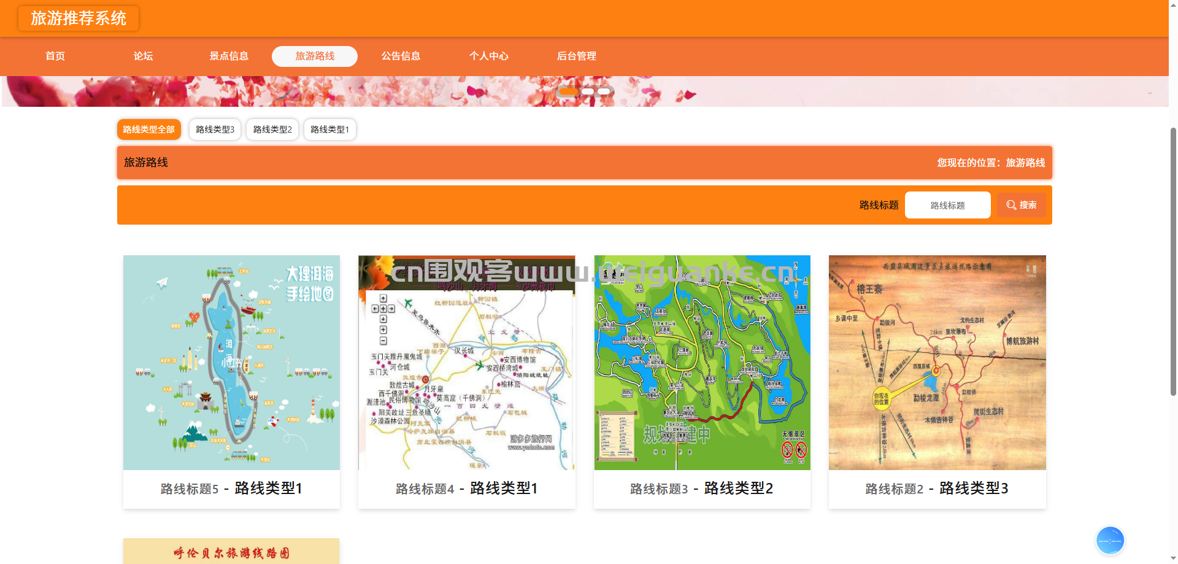Focus the 路线标题 search input
This screenshot has height=564, width=1178.
tap(948, 205)
